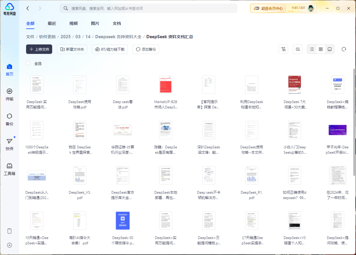Go to 2025 breadcrumb
Viewport: 356px width, 255px height.
point(65,37)
